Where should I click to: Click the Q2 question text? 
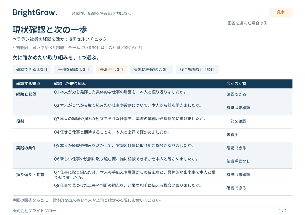pos(128,106)
